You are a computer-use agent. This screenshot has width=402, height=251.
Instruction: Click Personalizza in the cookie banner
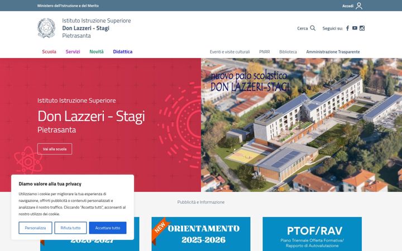tap(35, 228)
